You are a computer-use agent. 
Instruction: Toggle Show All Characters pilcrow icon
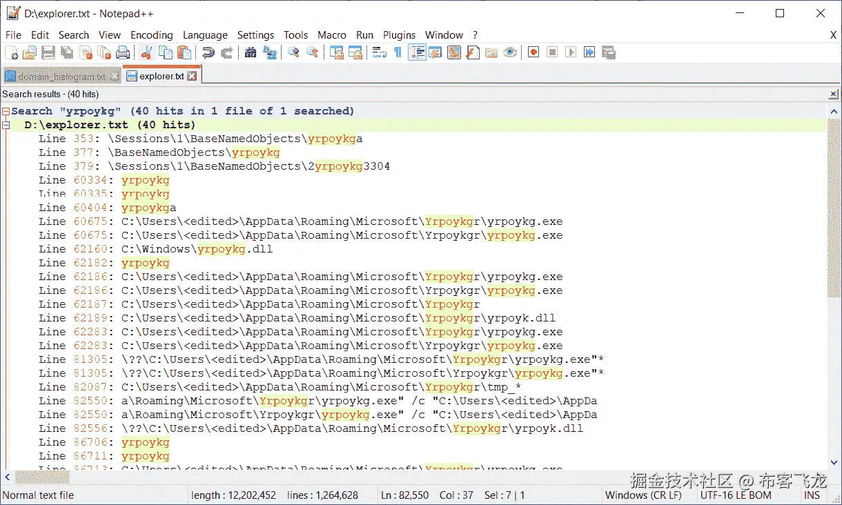398,52
